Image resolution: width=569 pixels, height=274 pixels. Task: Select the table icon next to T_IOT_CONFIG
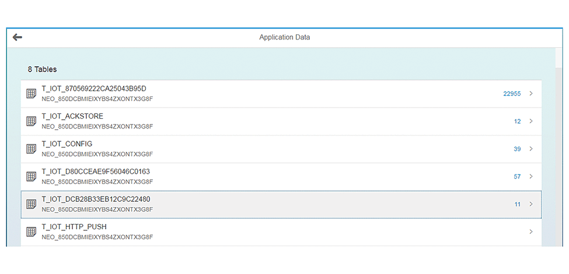[x=32, y=149]
